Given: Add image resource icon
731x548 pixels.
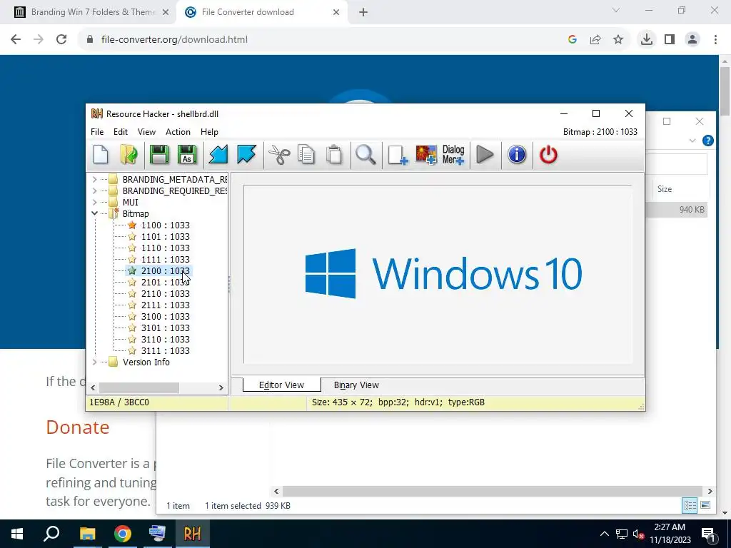Looking at the screenshot, I should point(426,155).
